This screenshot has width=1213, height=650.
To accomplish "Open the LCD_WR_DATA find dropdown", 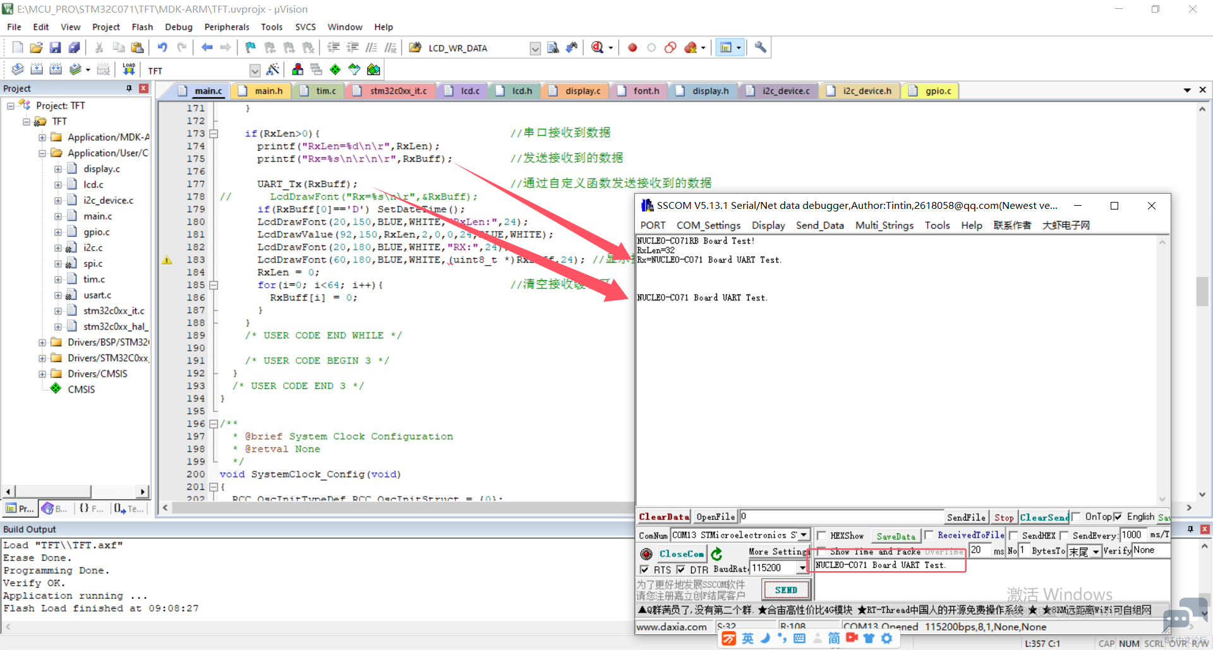I will tap(535, 49).
